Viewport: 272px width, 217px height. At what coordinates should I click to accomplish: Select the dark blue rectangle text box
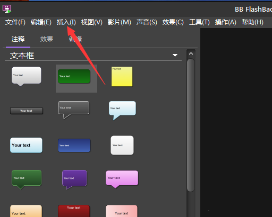74,146
